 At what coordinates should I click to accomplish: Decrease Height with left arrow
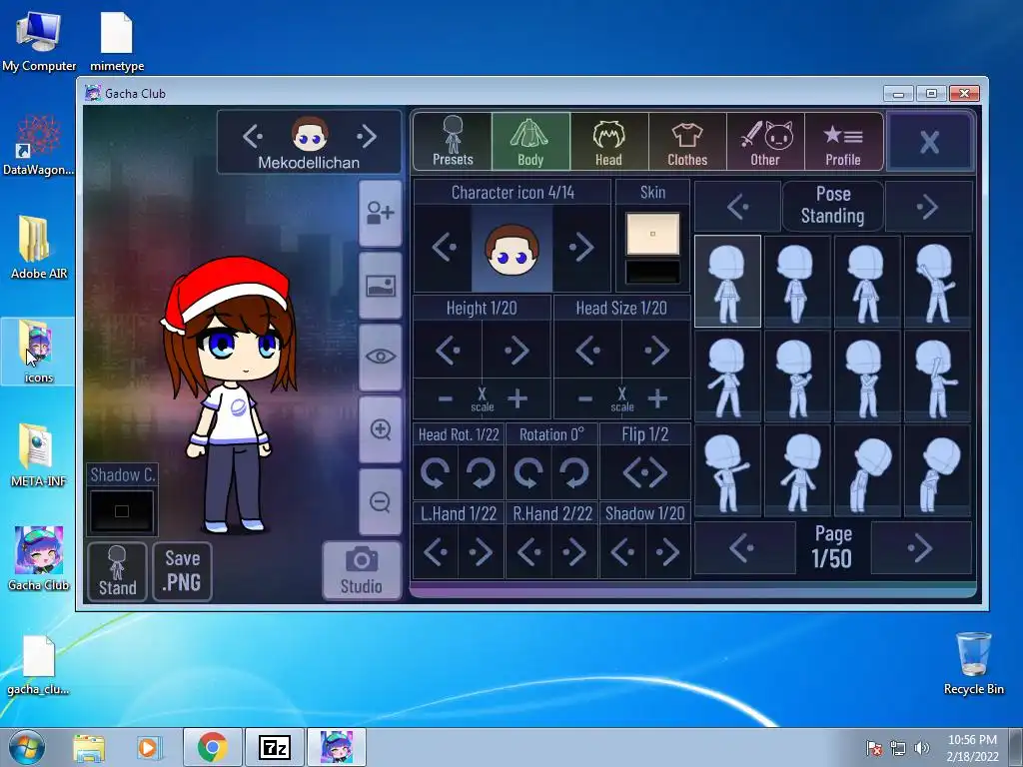[448, 351]
